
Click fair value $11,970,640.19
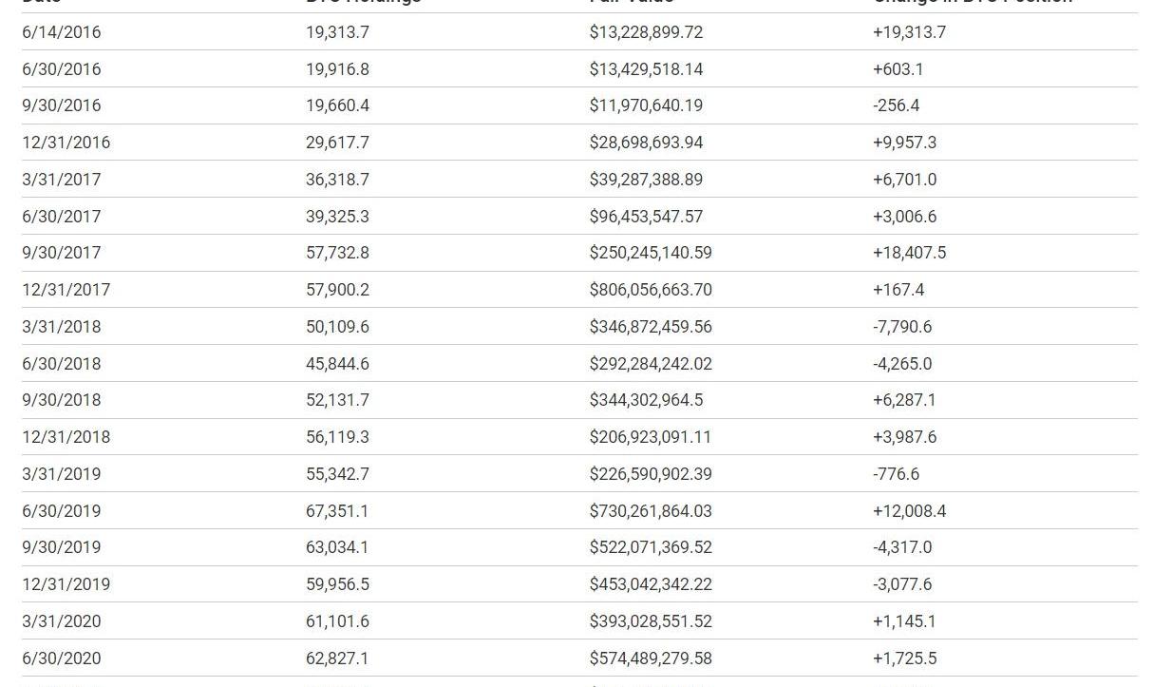[646, 105]
